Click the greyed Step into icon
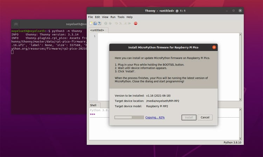The width and height of the screenshot is (263, 157). 121,23
